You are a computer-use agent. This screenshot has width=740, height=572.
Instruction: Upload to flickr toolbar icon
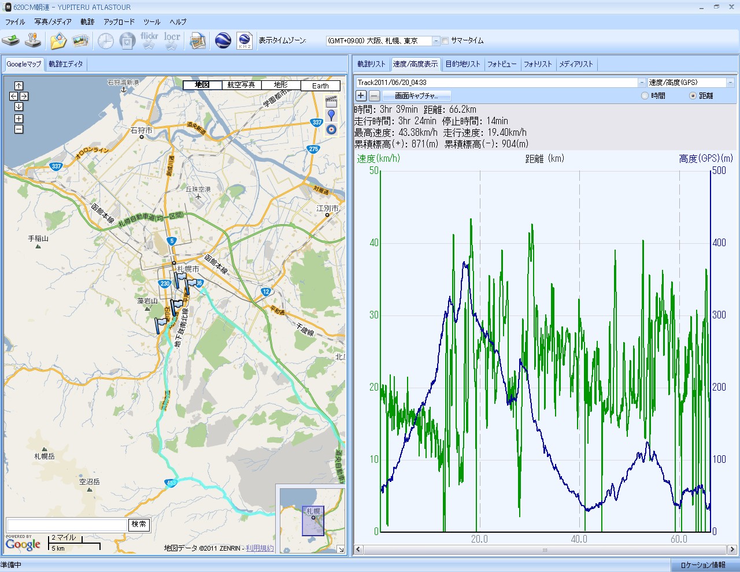click(149, 40)
